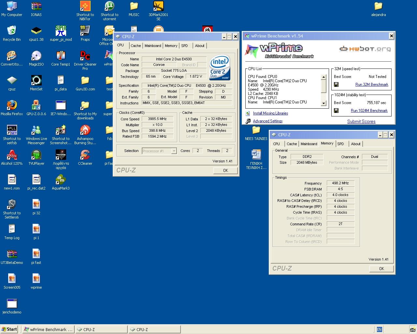Open SPD tab in memory CPU-Z window
417x334 pixels.
point(341,144)
